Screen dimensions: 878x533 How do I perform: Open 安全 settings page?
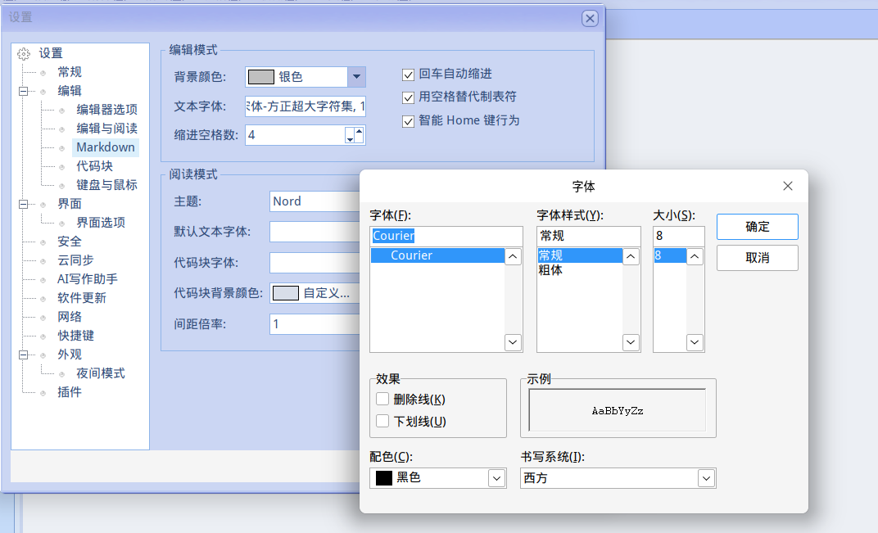(70, 242)
